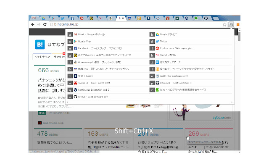This screenshot has height=168, width=269.
Task: Select Google Play entry in tab list
Action: tap(108, 41)
